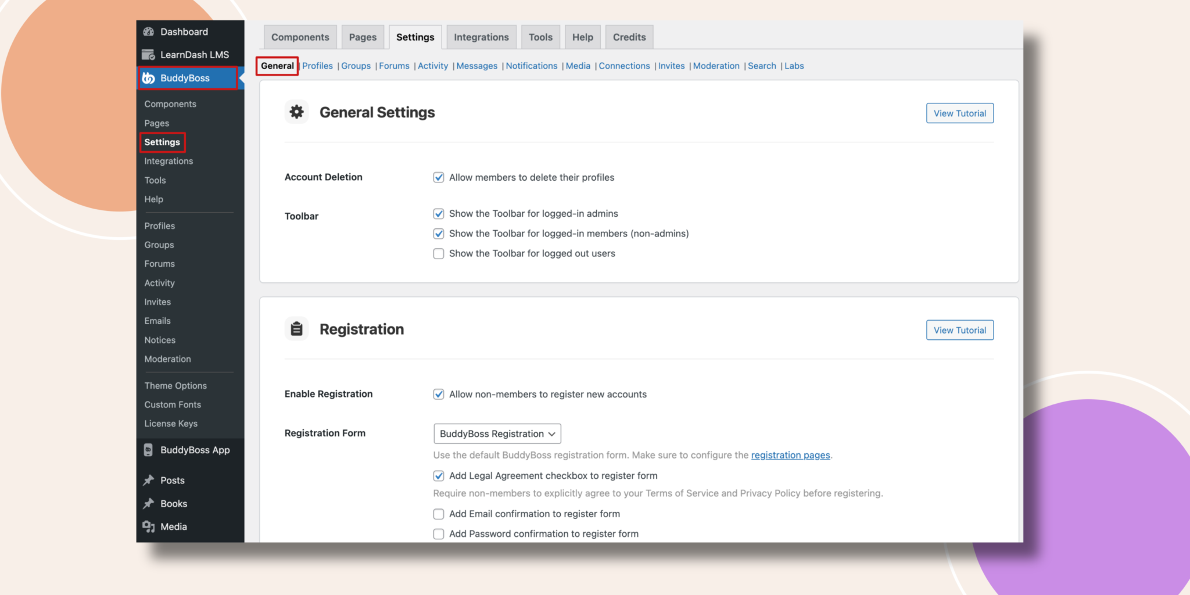
Task: Enable Toolbar for logged out users
Action: (x=439, y=253)
